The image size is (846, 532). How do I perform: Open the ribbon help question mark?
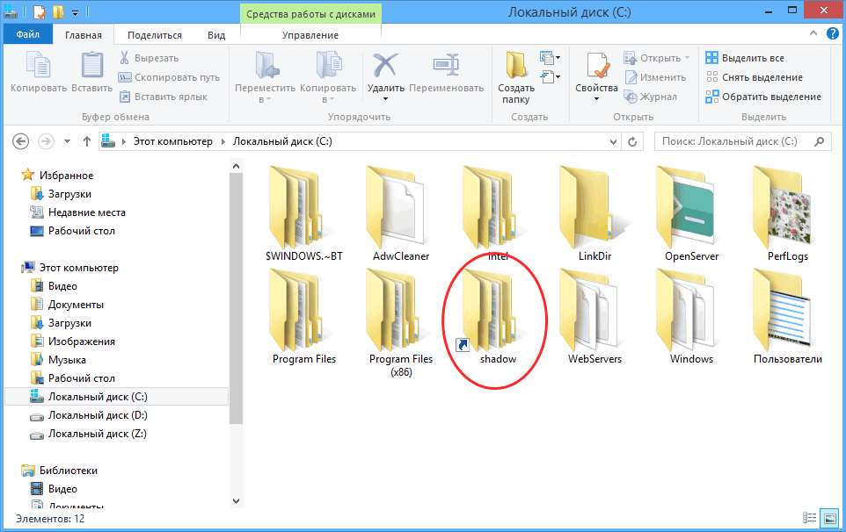coord(832,35)
